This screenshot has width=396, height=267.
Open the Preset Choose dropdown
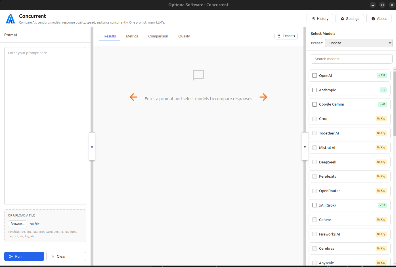tap(359, 43)
